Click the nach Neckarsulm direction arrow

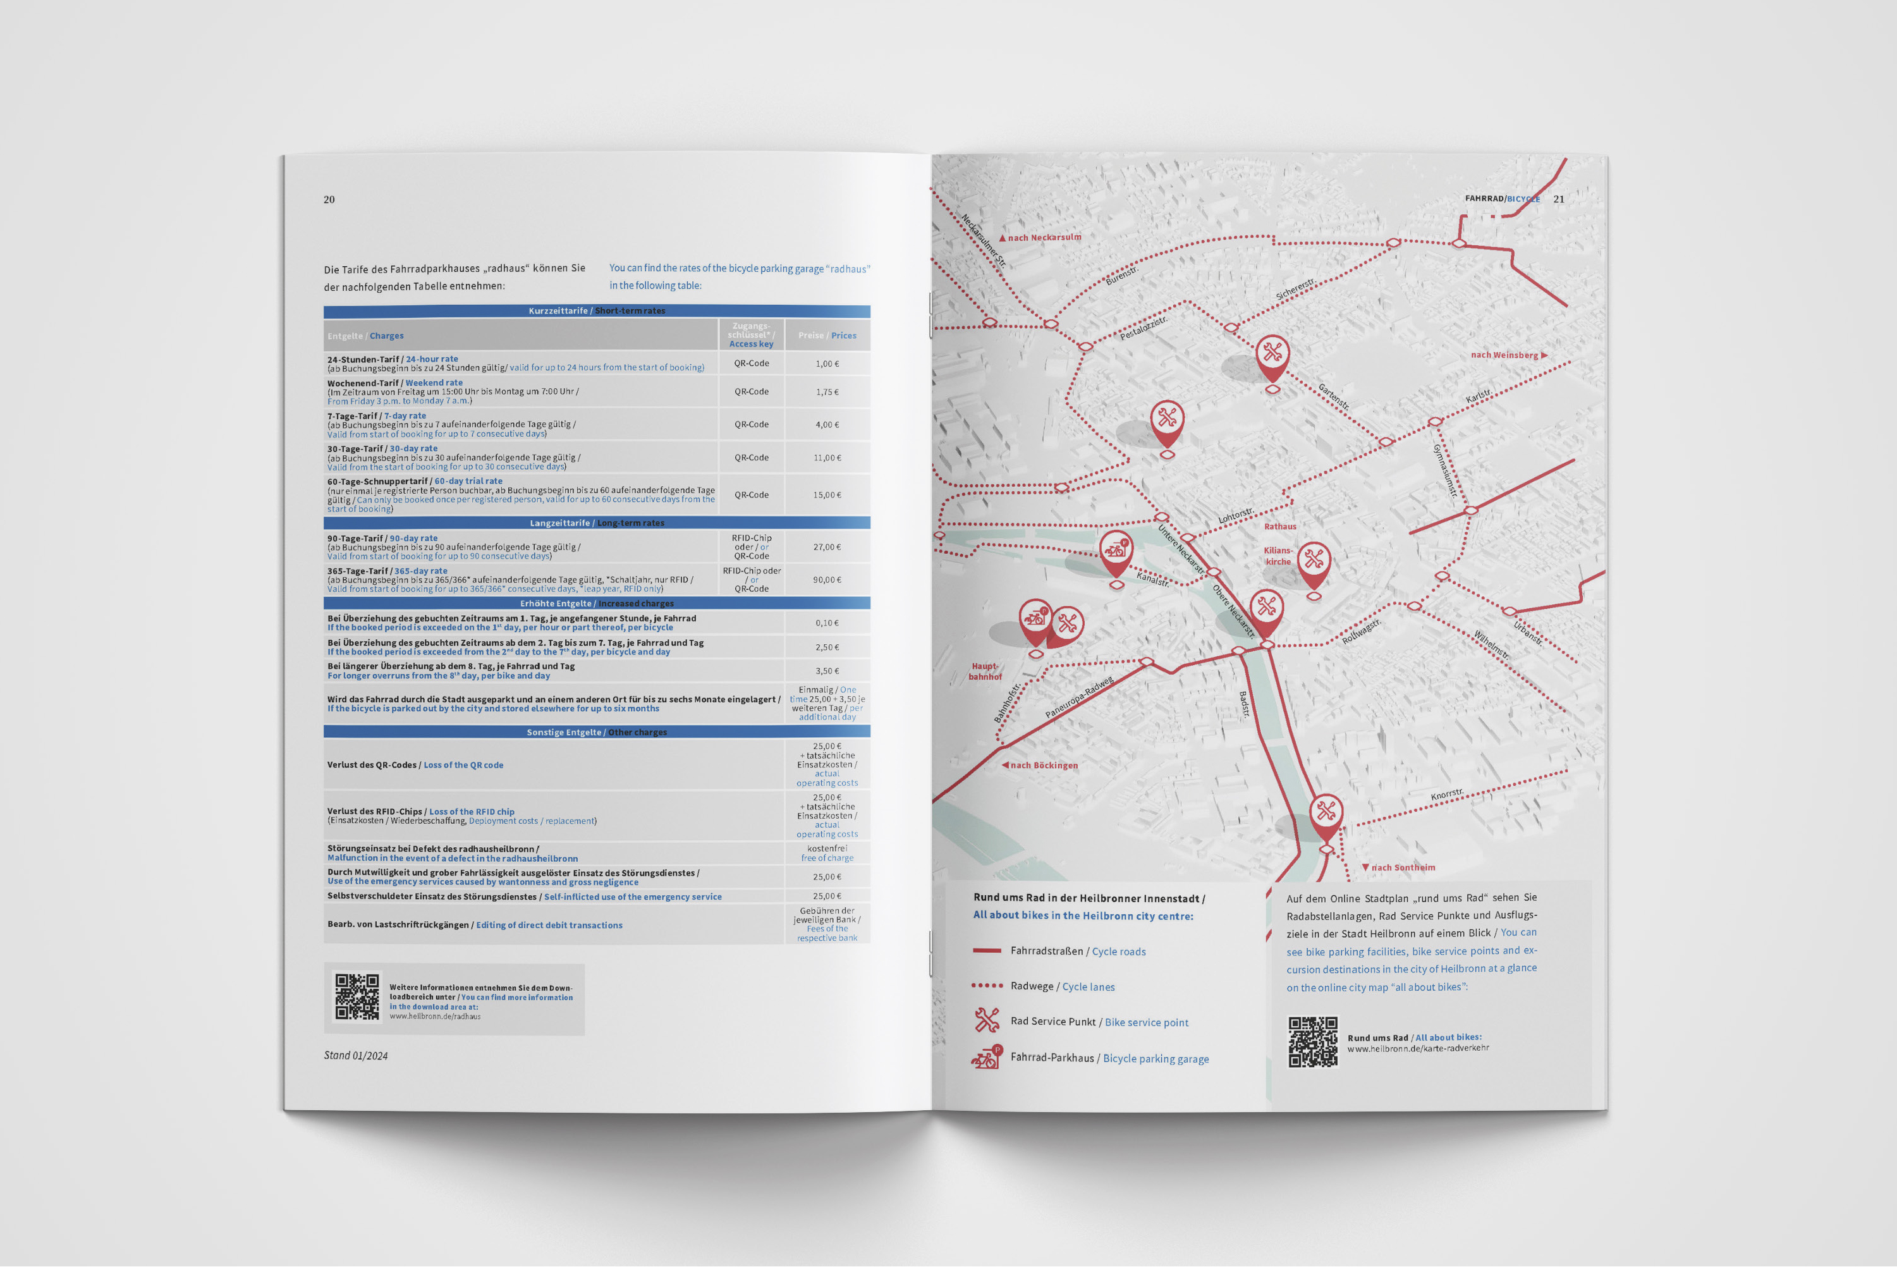coord(1003,238)
